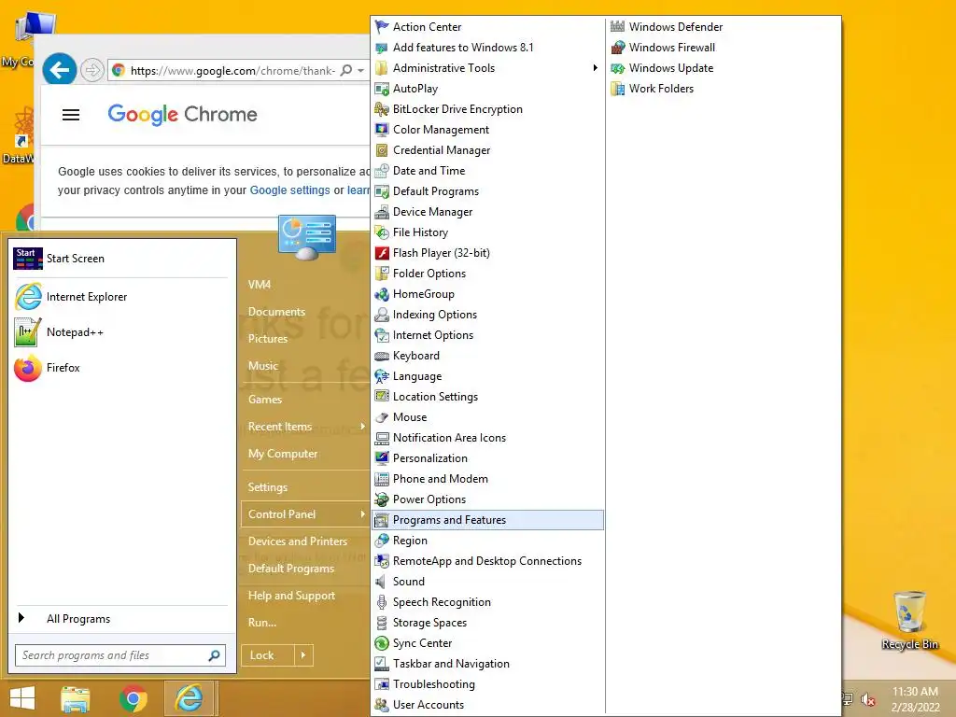
Task: Open Language settings icon
Action: (382, 376)
